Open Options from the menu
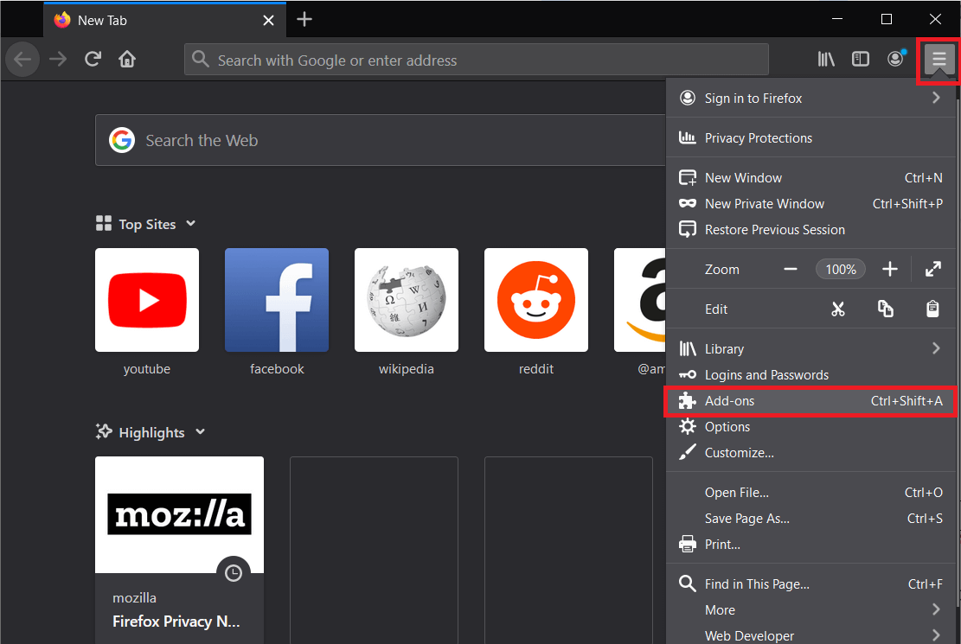The width and height of the screenshot is (961, 644). pos(810,426)
